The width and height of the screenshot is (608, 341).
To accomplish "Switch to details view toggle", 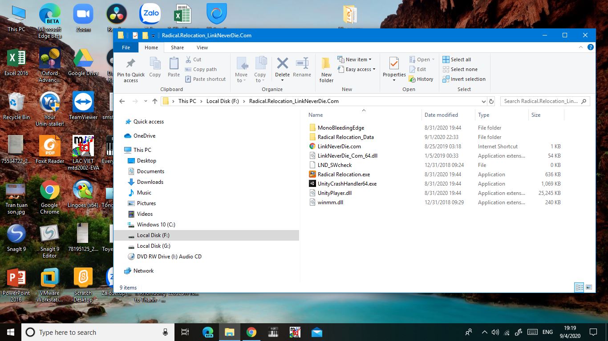I will click(579, 287).
